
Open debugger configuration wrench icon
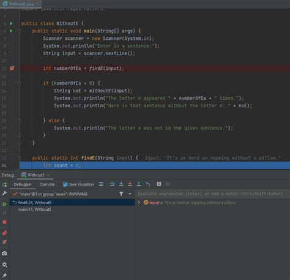4,193
